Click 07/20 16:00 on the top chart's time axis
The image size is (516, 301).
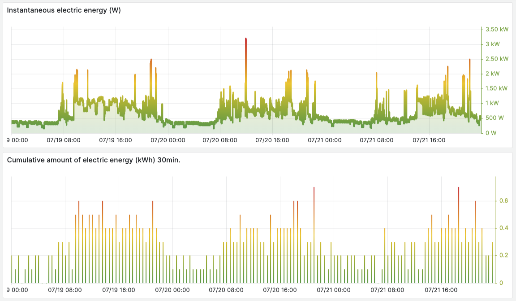pyautogui.click(x=272, y=140)
